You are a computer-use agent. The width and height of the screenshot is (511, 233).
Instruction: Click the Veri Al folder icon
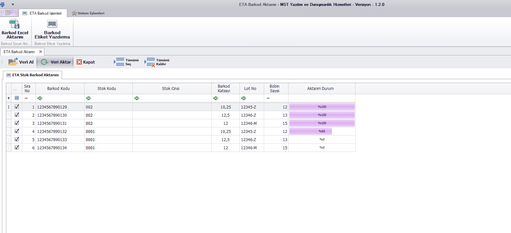pos(13,62)
